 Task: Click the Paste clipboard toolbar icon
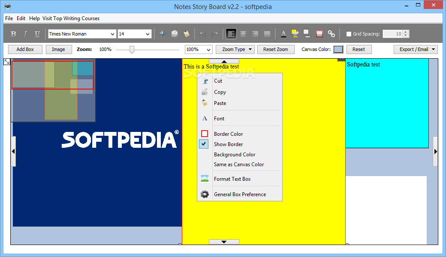click(x=187, y=34)
